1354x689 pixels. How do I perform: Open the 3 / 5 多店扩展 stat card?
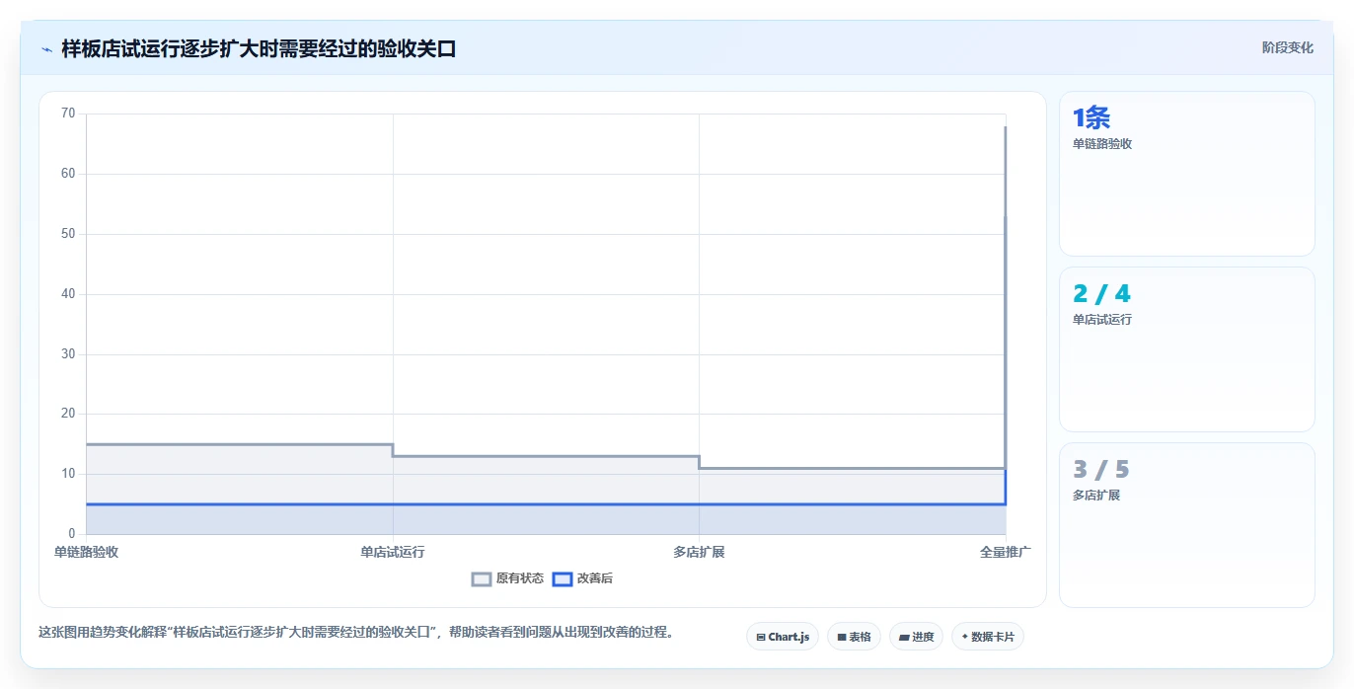pyautogui.click(x=1186, y=525)
